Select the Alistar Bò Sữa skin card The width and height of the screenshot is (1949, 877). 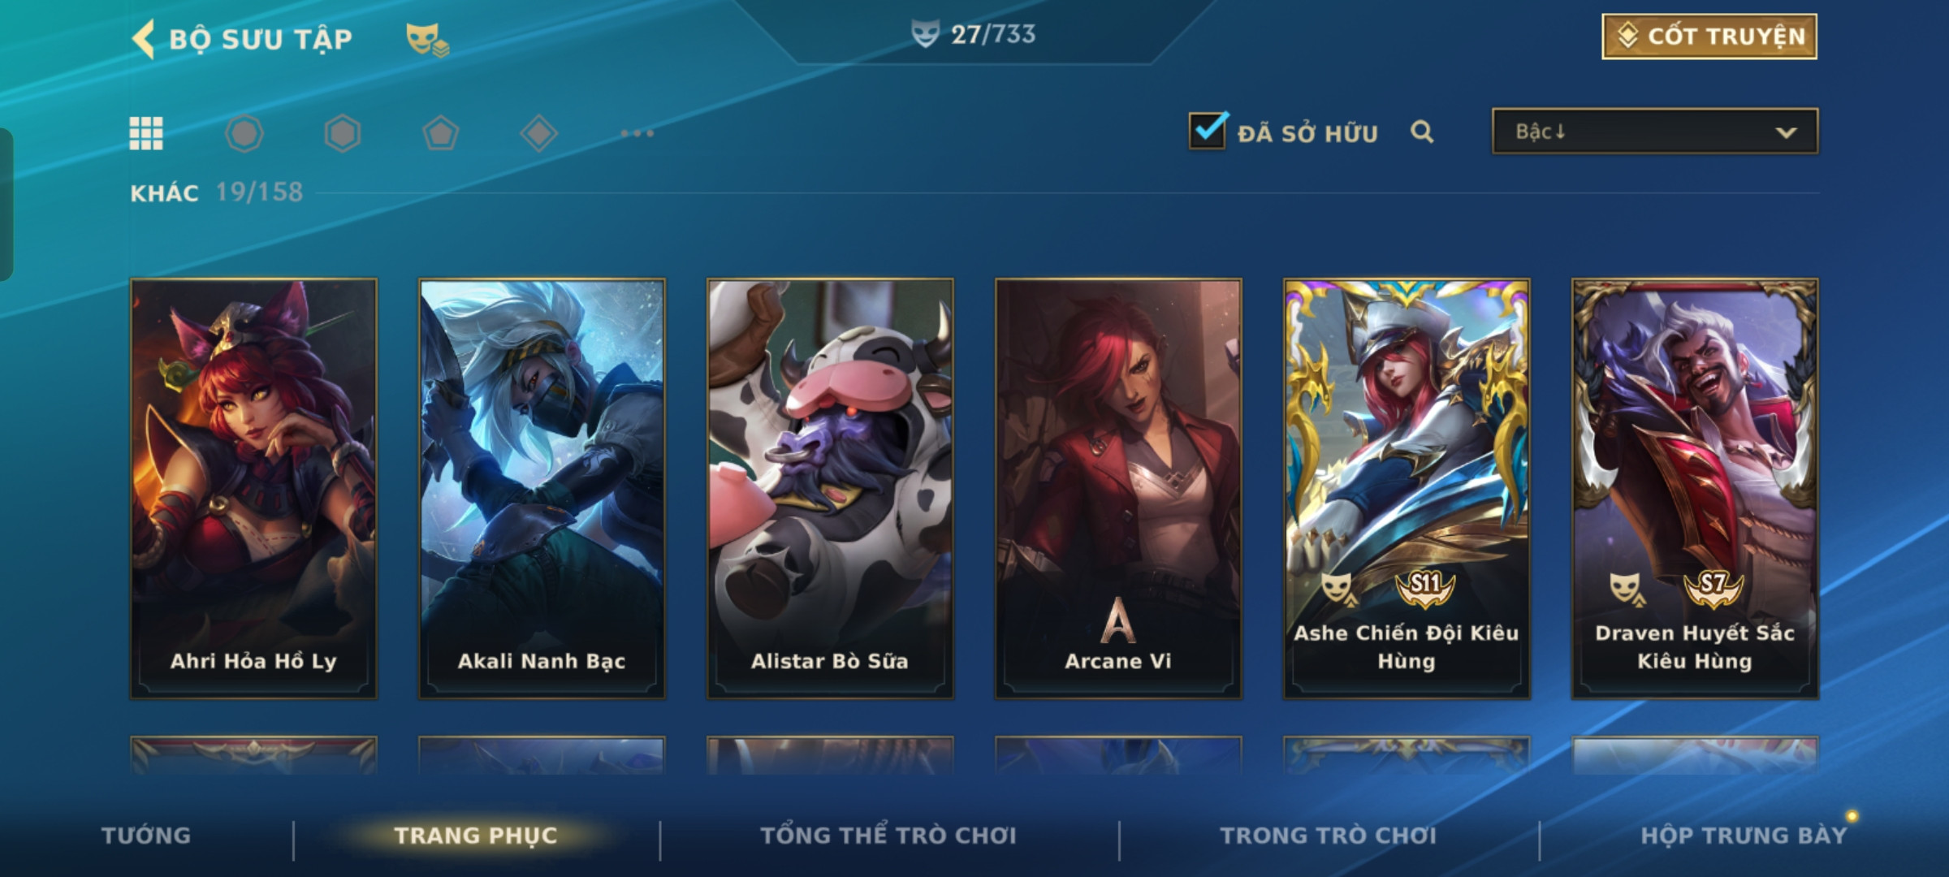[x=830, y=489]
